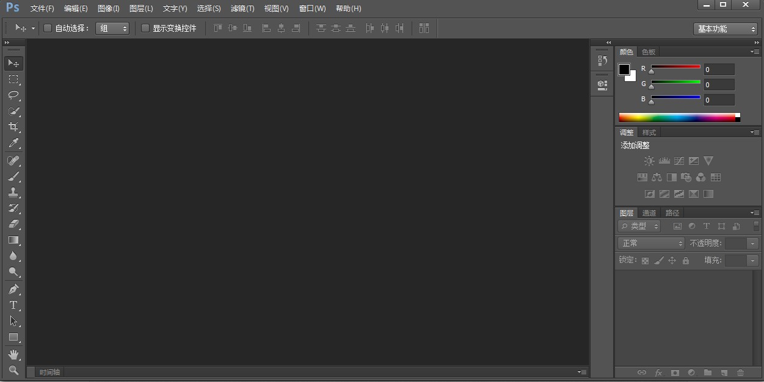Image resolution: width=764 pixels, height=382 pixels.
Task: Toggle shape layer filter in Layers panel
Action: click(721, 226)
